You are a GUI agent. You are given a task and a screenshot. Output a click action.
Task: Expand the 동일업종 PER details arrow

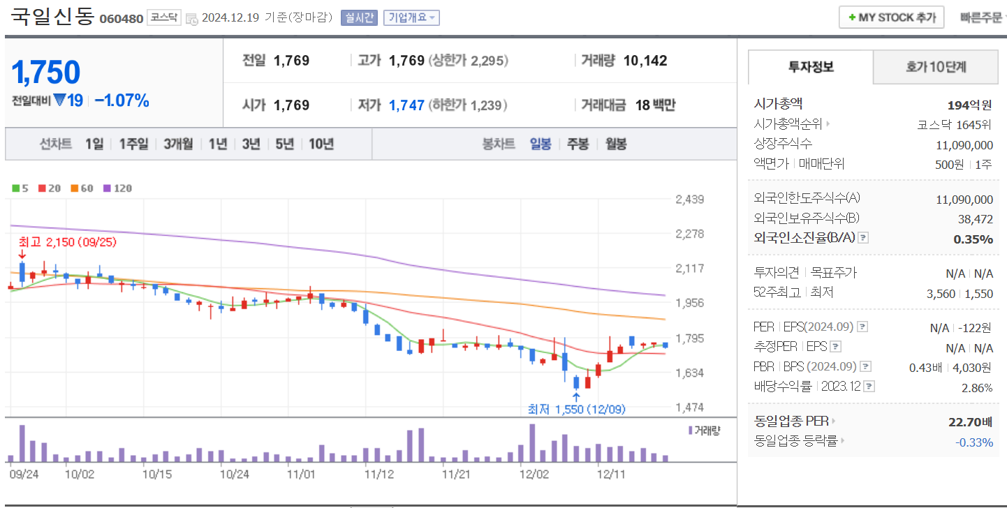[x=835, y=421]
